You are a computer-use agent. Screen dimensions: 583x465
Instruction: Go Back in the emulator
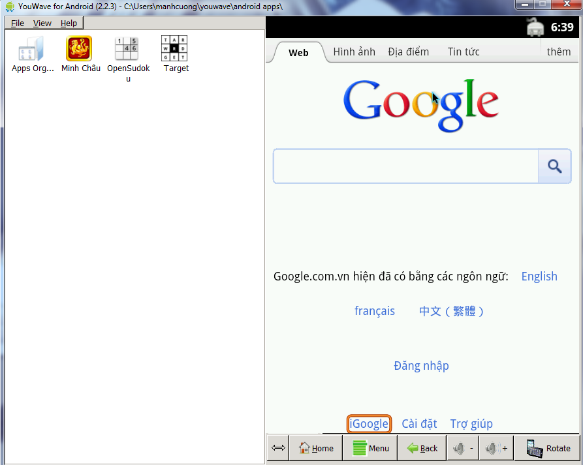(x=422, y=448)
